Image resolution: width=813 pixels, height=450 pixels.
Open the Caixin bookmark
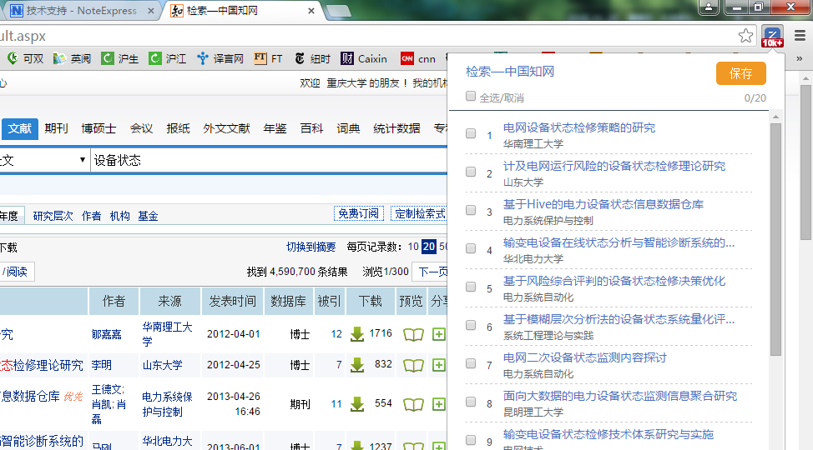click(x=364, y=58)
